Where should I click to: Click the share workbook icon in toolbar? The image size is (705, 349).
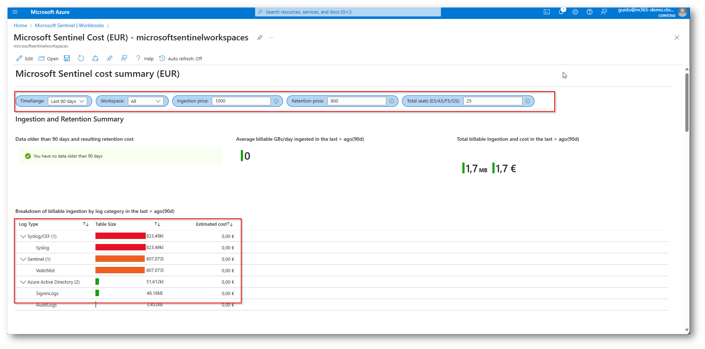click(x=95, y=58)
